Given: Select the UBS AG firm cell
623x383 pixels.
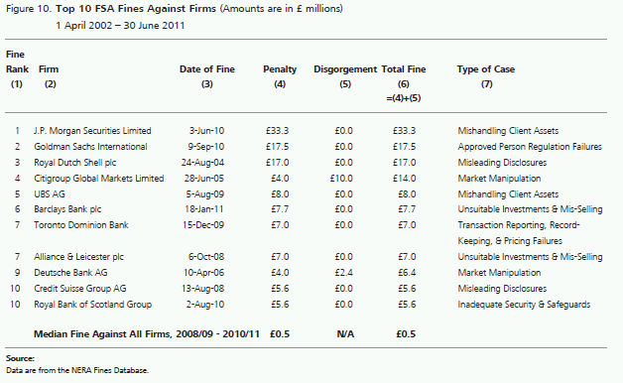Looking at the screenshot, I should pyautogui.click(x=50, y=194).
